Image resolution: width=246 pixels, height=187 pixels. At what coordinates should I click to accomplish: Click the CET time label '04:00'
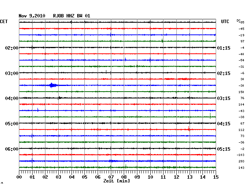click(12, 98)
